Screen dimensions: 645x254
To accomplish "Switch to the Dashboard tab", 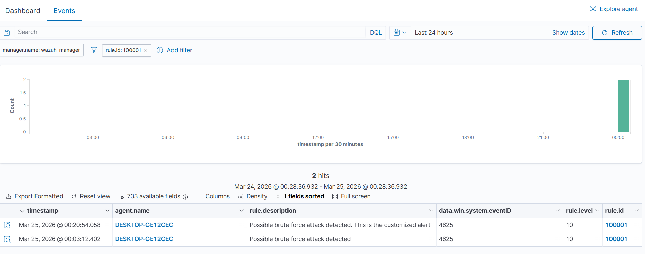I will (23, 11).
